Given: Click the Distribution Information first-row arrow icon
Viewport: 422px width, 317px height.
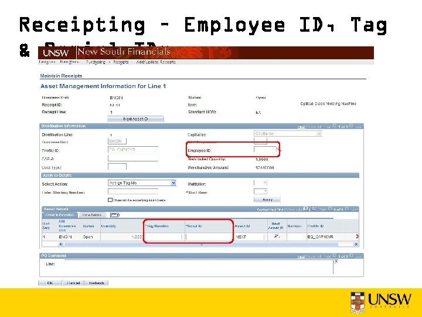Looking at the screenshot, I should tap(335, 126).
